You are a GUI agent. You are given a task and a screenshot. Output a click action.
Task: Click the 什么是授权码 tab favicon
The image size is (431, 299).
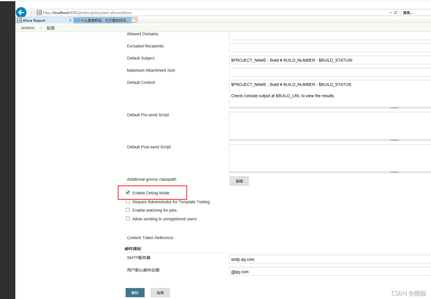(77, 20)
